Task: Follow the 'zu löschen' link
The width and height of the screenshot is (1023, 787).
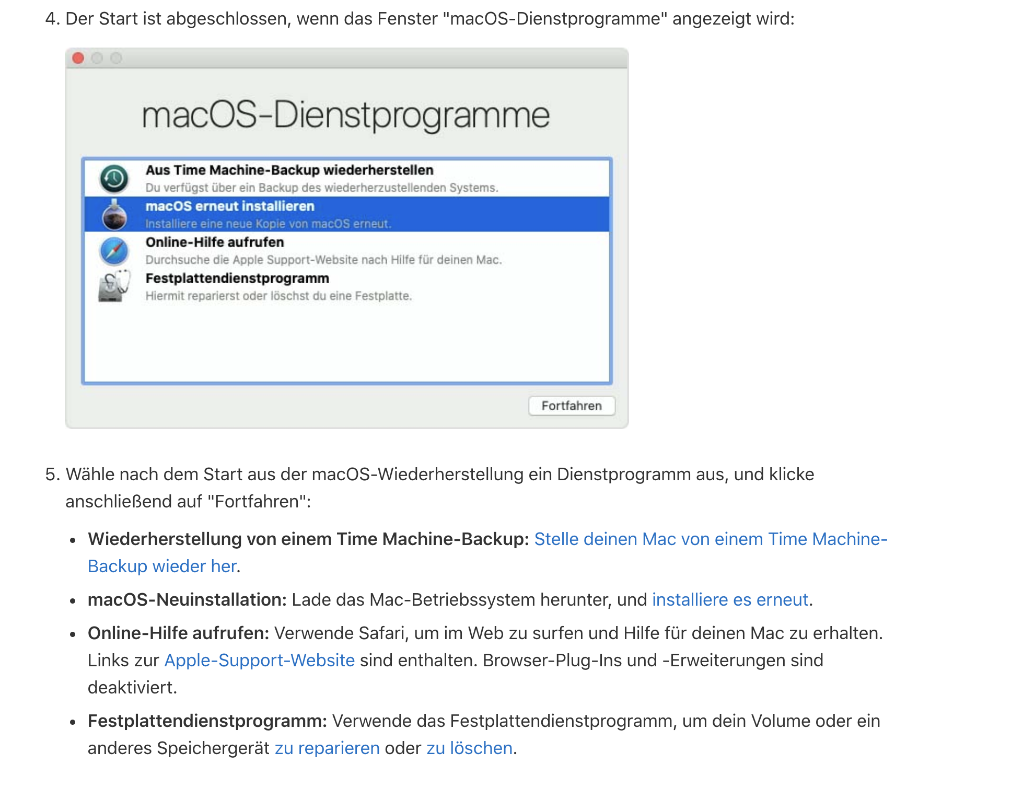Action: [469, 748]
